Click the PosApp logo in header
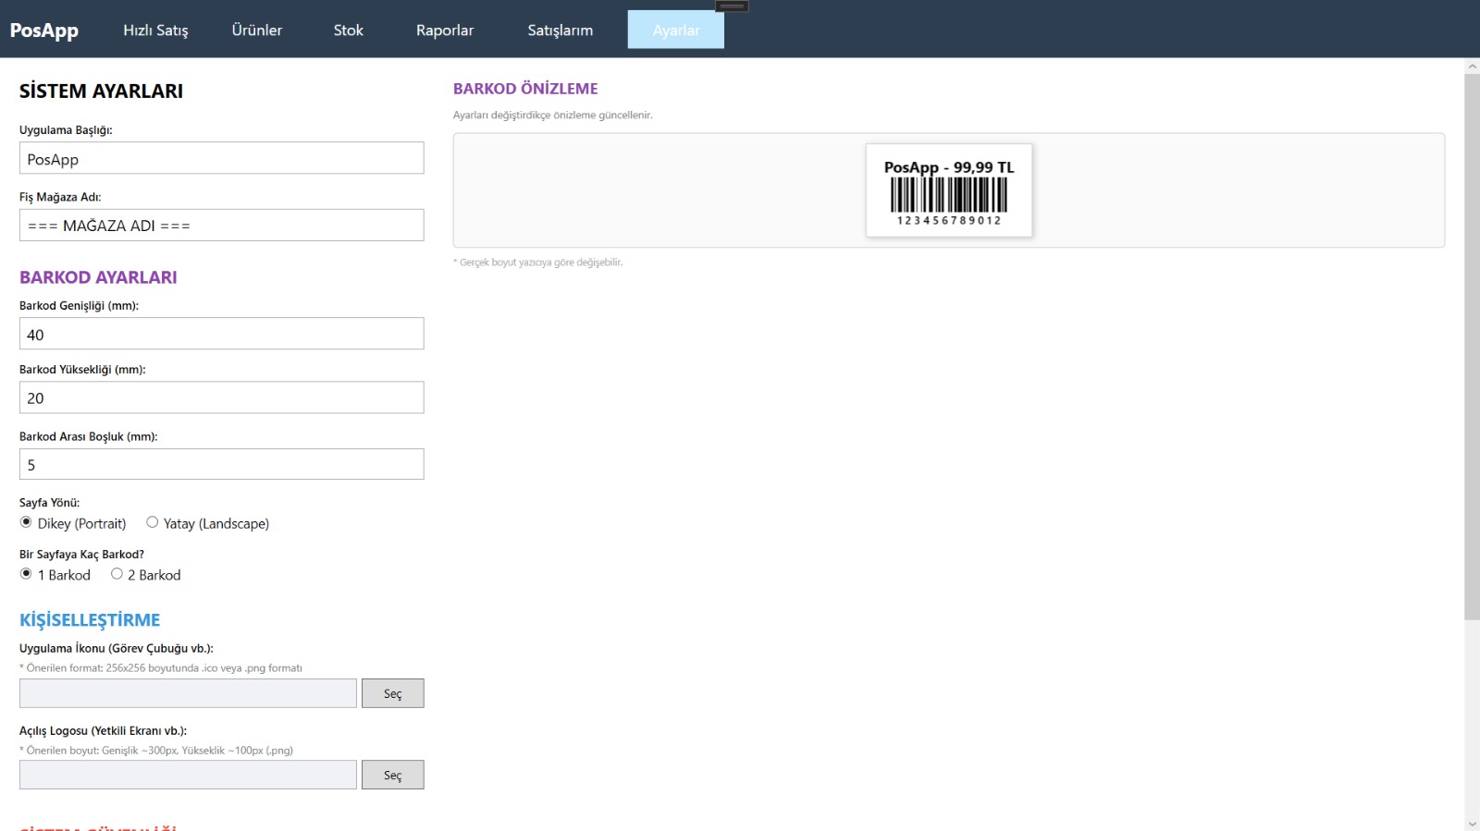The height and width of the screenshot is (831, 1480). 44,31
